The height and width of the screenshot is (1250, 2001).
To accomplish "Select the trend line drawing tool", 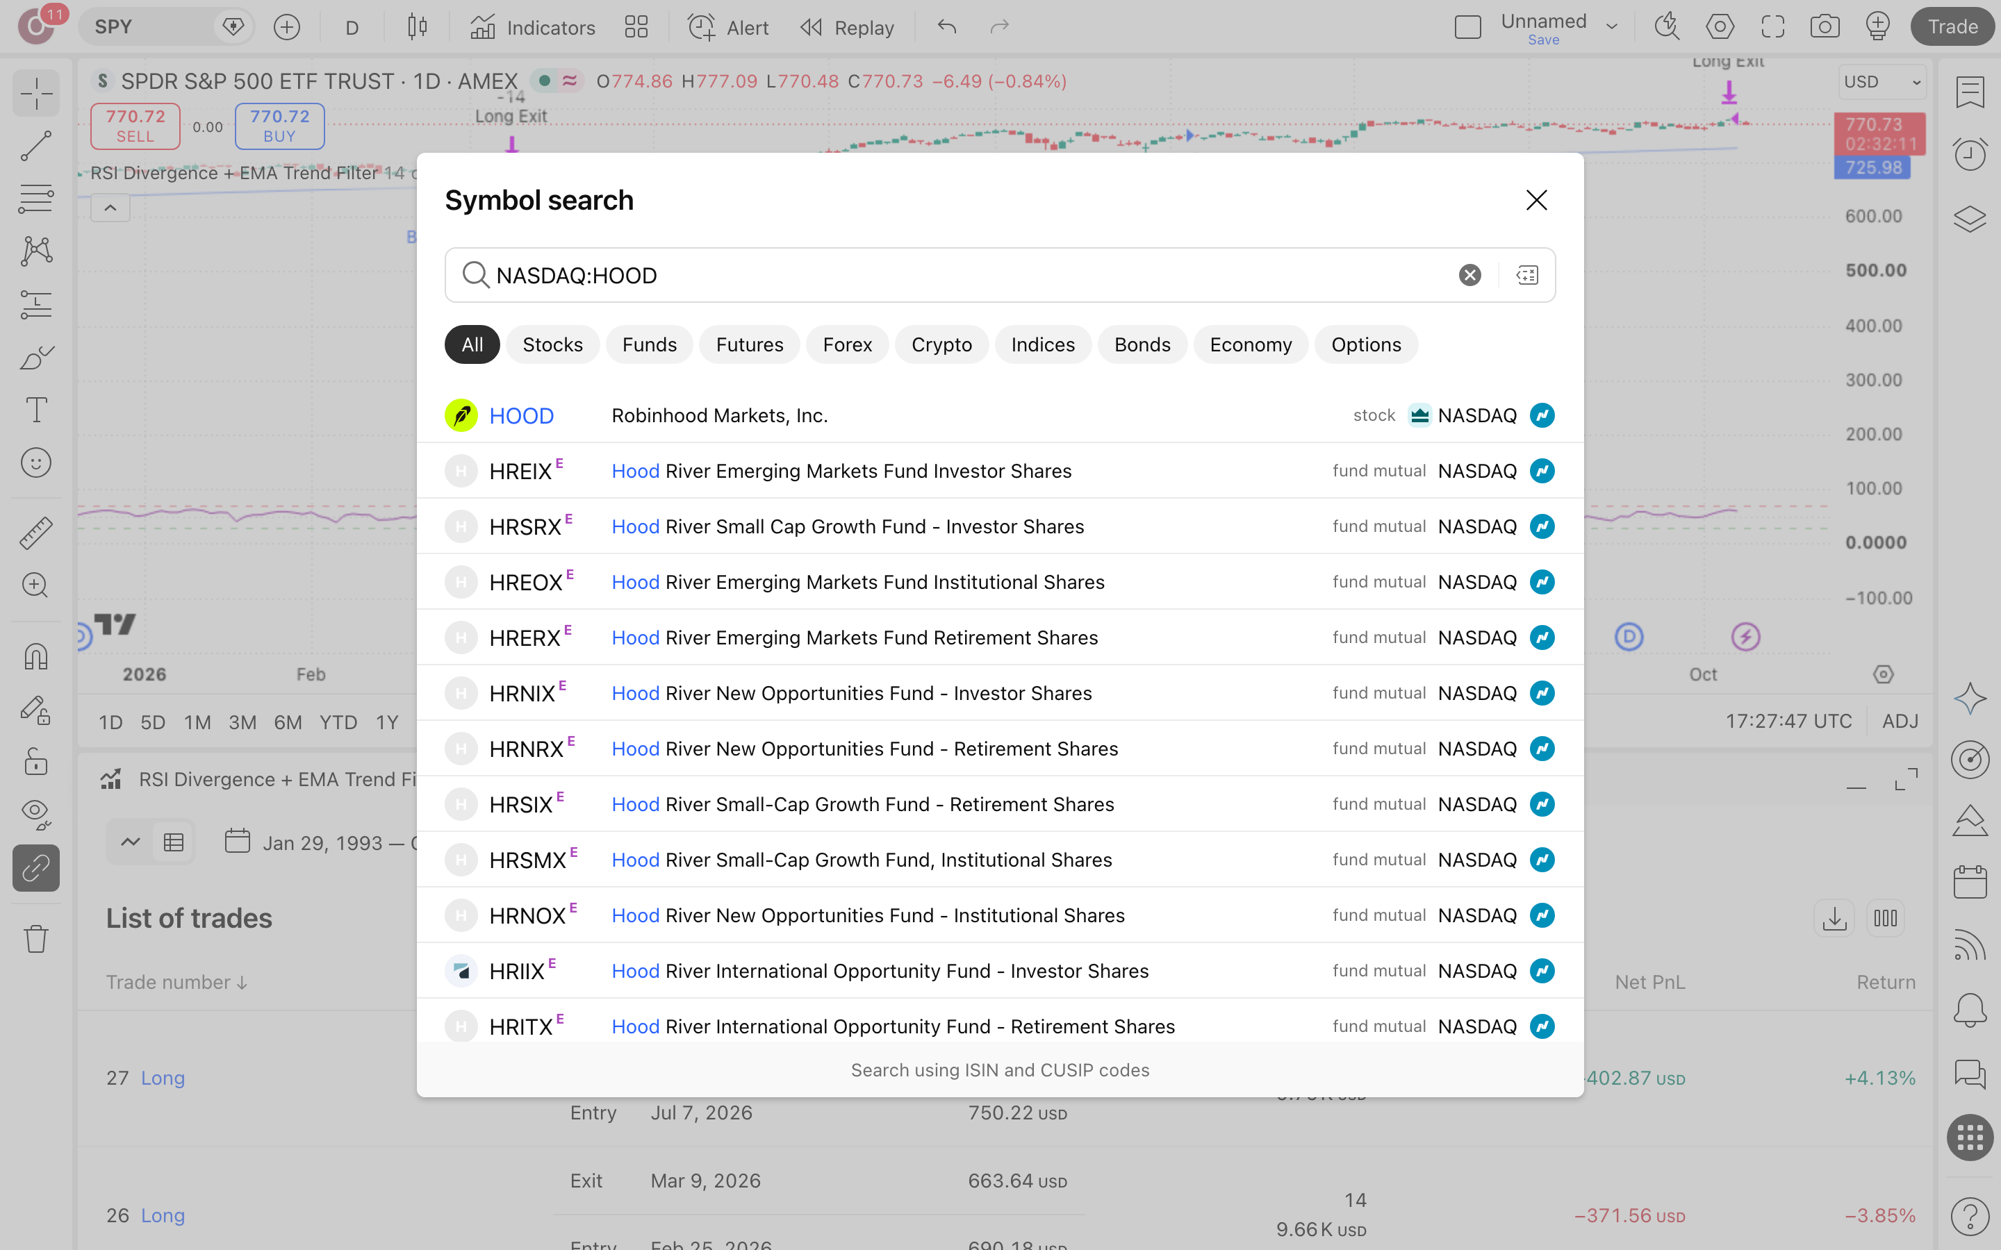I will [35, 147].
